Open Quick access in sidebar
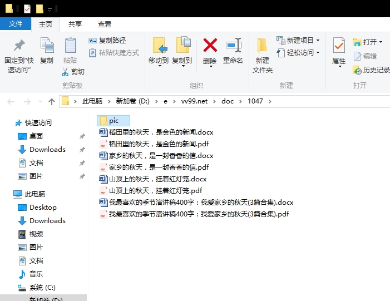The height and width of the screenshot is (301, 390). 33,122
